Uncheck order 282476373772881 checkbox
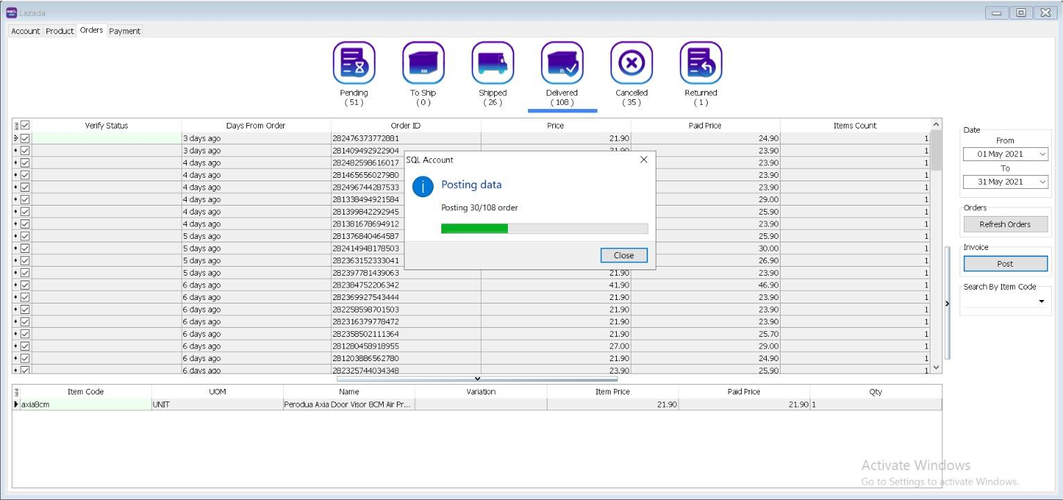The image size is (1063, 500). 25,138
